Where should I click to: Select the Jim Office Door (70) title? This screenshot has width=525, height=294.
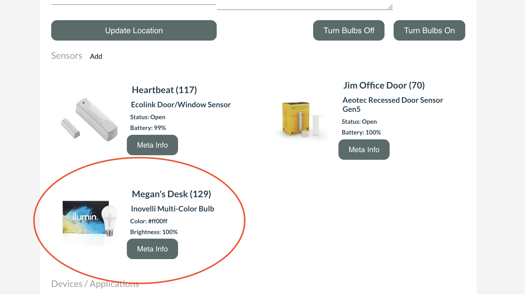384,85
